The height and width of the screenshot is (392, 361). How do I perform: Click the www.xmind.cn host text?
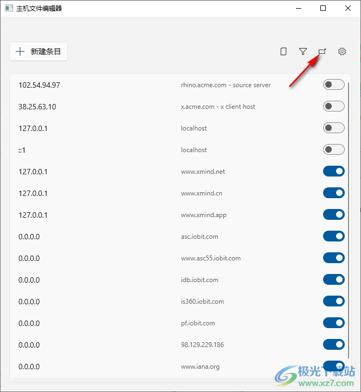click(x=202, y=193)
